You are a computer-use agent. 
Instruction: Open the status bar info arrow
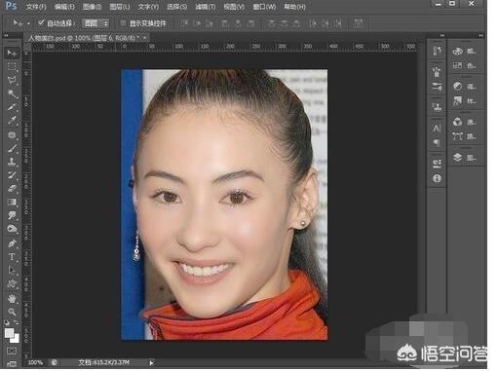(x=151, y=362)
